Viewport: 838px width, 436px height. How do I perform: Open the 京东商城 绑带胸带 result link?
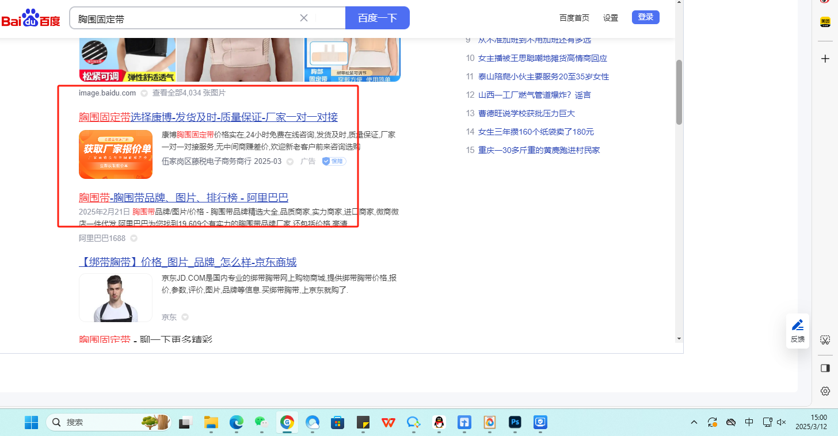tap(188, 262)
